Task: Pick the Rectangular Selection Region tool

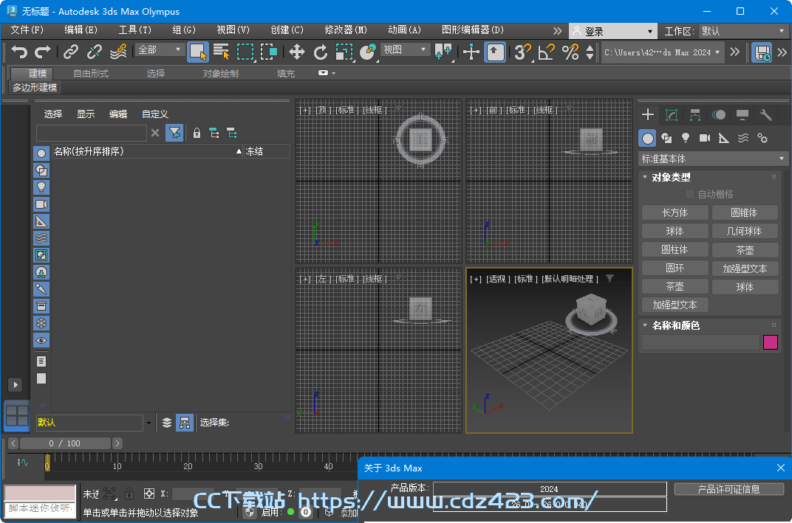Action: click(x=245, y=52)
